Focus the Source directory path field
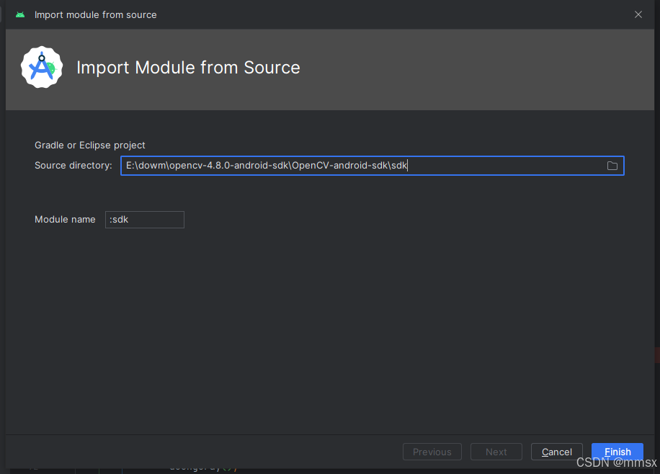Viewport: 660px width, 474px height. pos(372,166)
